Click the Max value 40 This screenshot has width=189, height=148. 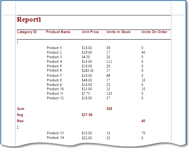click(x=143, y=121)
